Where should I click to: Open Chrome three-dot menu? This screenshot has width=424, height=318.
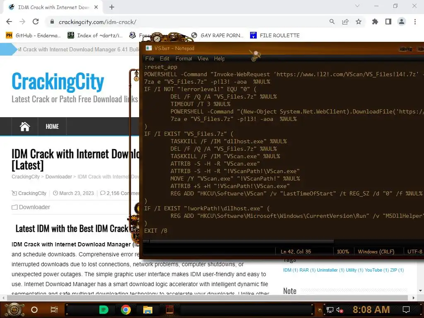click(415, 22)
